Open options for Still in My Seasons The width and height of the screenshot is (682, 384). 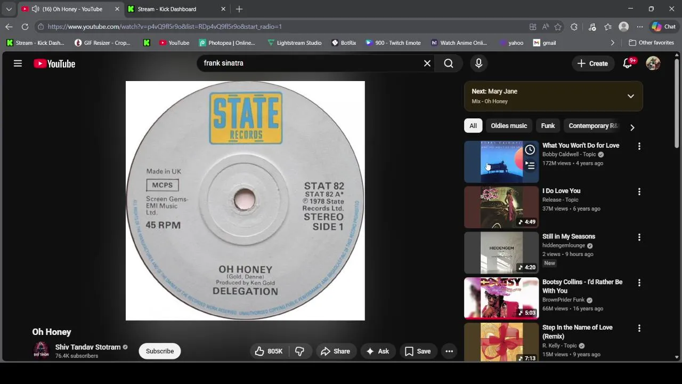click(639, 237)
